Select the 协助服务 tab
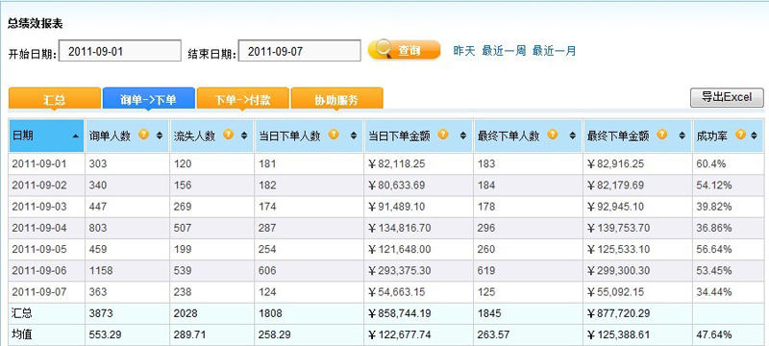The width and height of the screenshot is (769, 346). [x=337, y=99]
